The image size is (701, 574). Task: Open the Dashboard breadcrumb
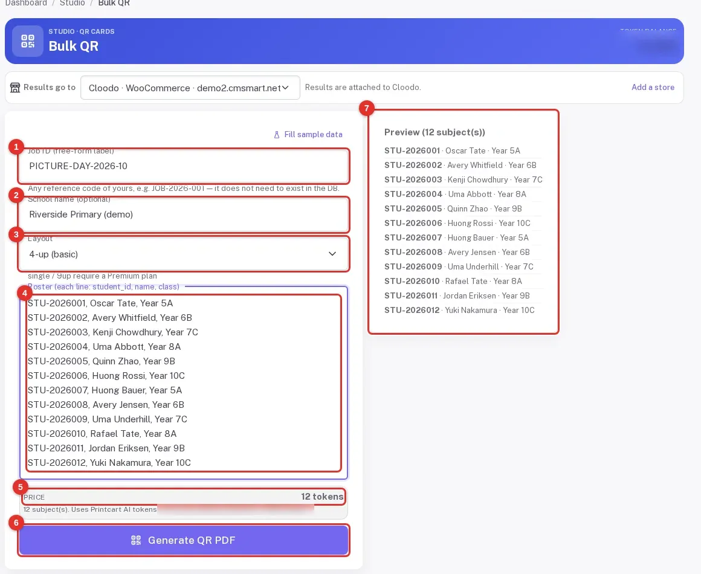click(x=26, y=3)
